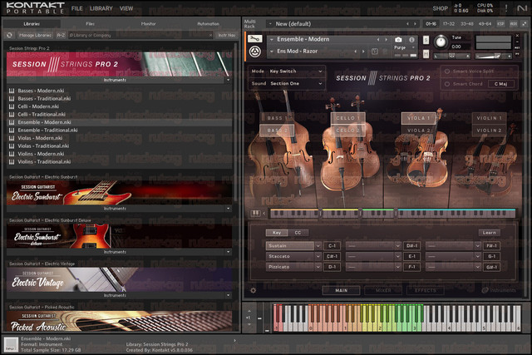Load previous instrument before Ensemble - Modern
The width and height of the screenshot is (532, 355).
(x=378, y=40)
